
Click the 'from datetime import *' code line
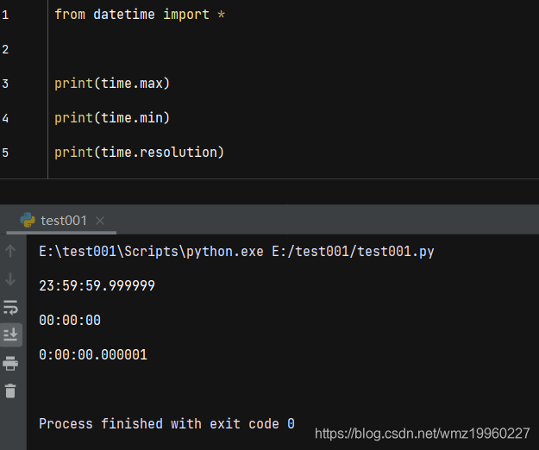tap(140, 15)
